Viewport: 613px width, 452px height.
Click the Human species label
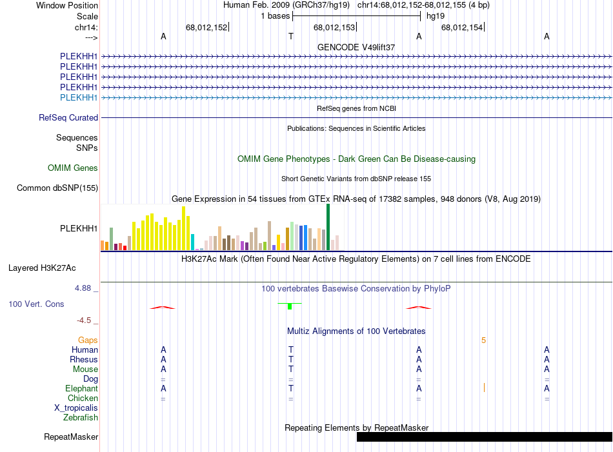pos(85,349)
